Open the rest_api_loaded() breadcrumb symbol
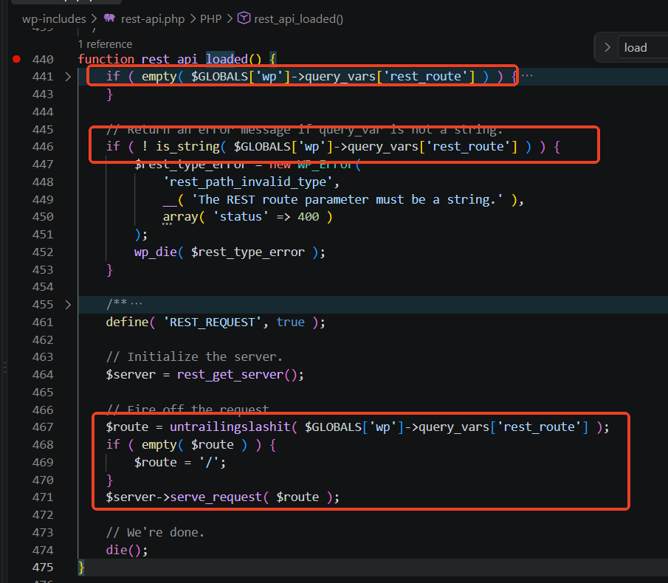 click(299, 19)
